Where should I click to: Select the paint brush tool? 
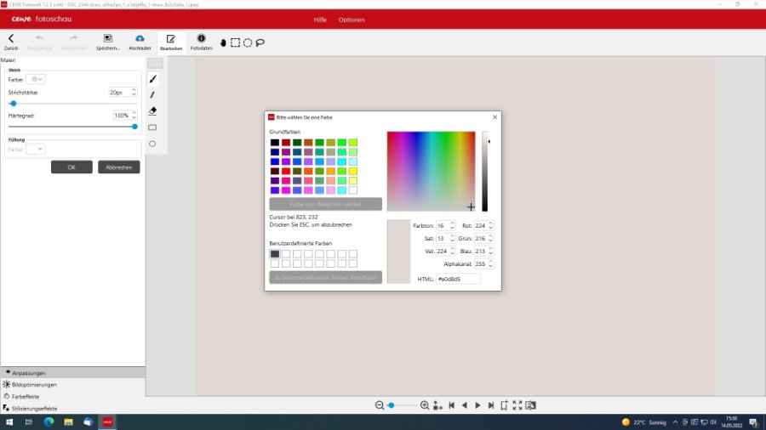[153, 79]
